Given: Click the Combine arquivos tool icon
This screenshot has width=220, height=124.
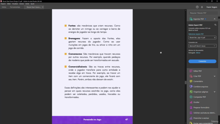Looking at the screenshot, I should (191, 86).
